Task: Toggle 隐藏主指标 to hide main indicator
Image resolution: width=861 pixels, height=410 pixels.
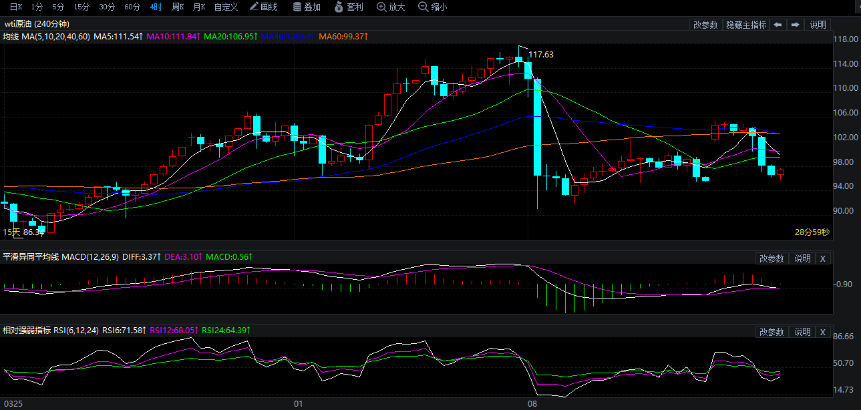Action: (x=745, y=25)
